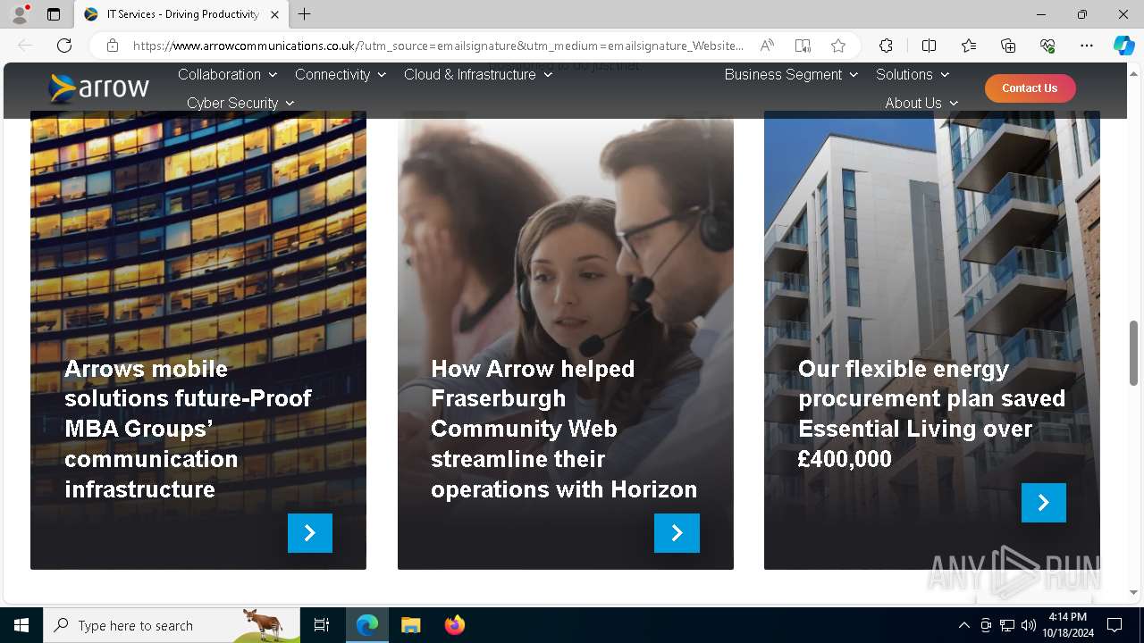Activate Read aloud icon in the address bar
1144x643 pixels.
point(767,46)
